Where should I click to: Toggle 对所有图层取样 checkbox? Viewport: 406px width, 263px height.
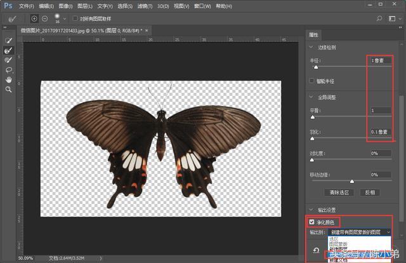(75, 18)
